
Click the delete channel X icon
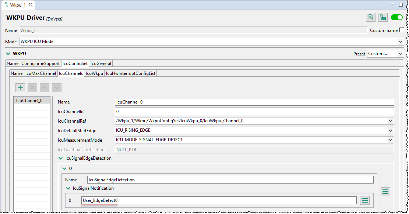32,87
